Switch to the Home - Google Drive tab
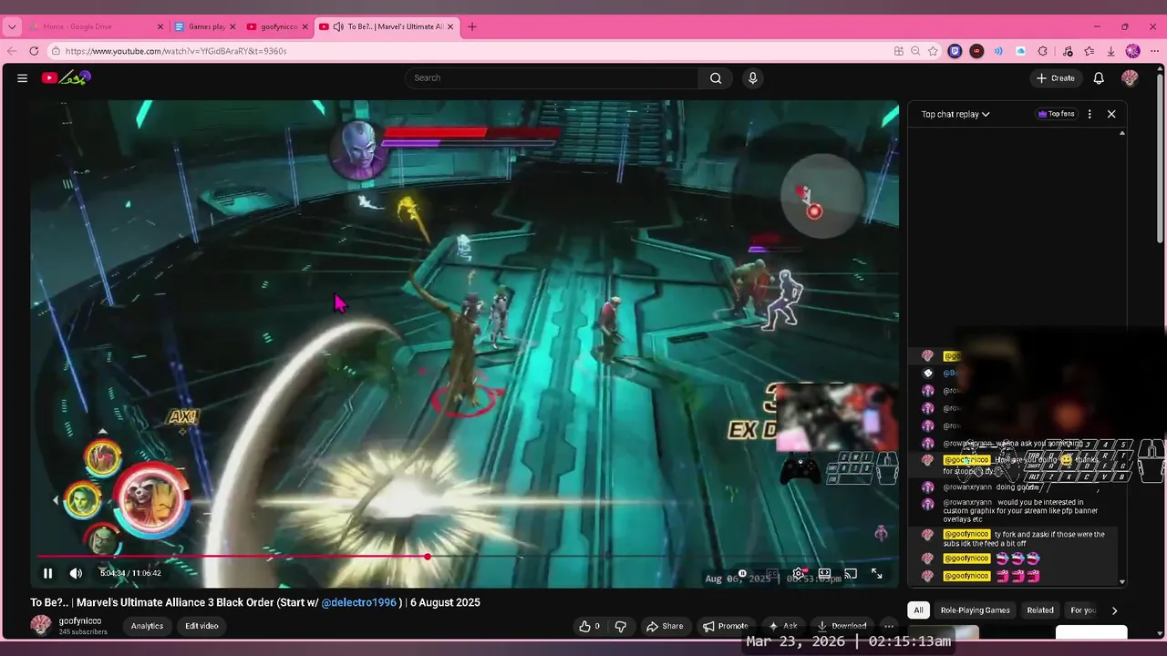This screenshot has height=656, width=1167. tap(97, 26)
